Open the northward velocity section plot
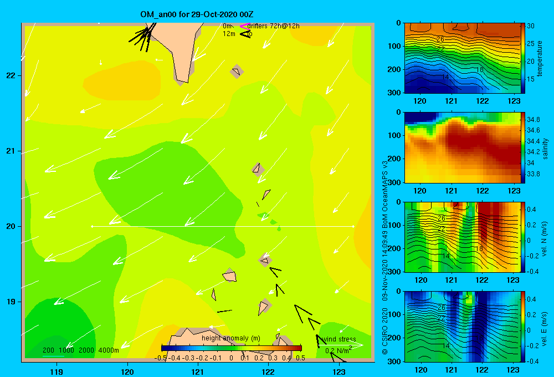 point(462,237)
